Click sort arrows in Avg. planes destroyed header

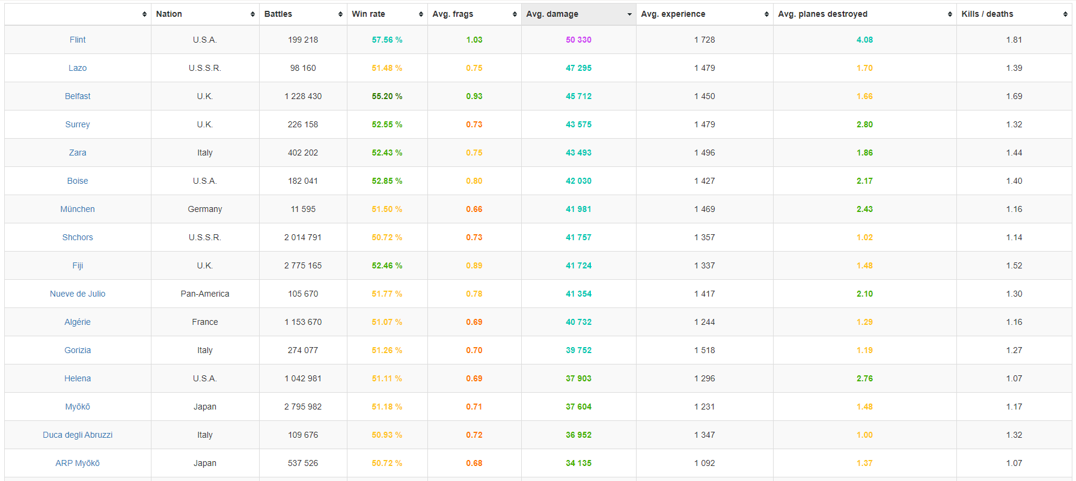(950, 14)
